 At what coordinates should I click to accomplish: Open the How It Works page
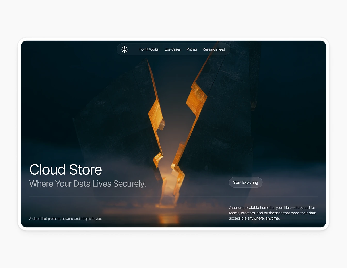pyautogui.click(x=149, y=49)
